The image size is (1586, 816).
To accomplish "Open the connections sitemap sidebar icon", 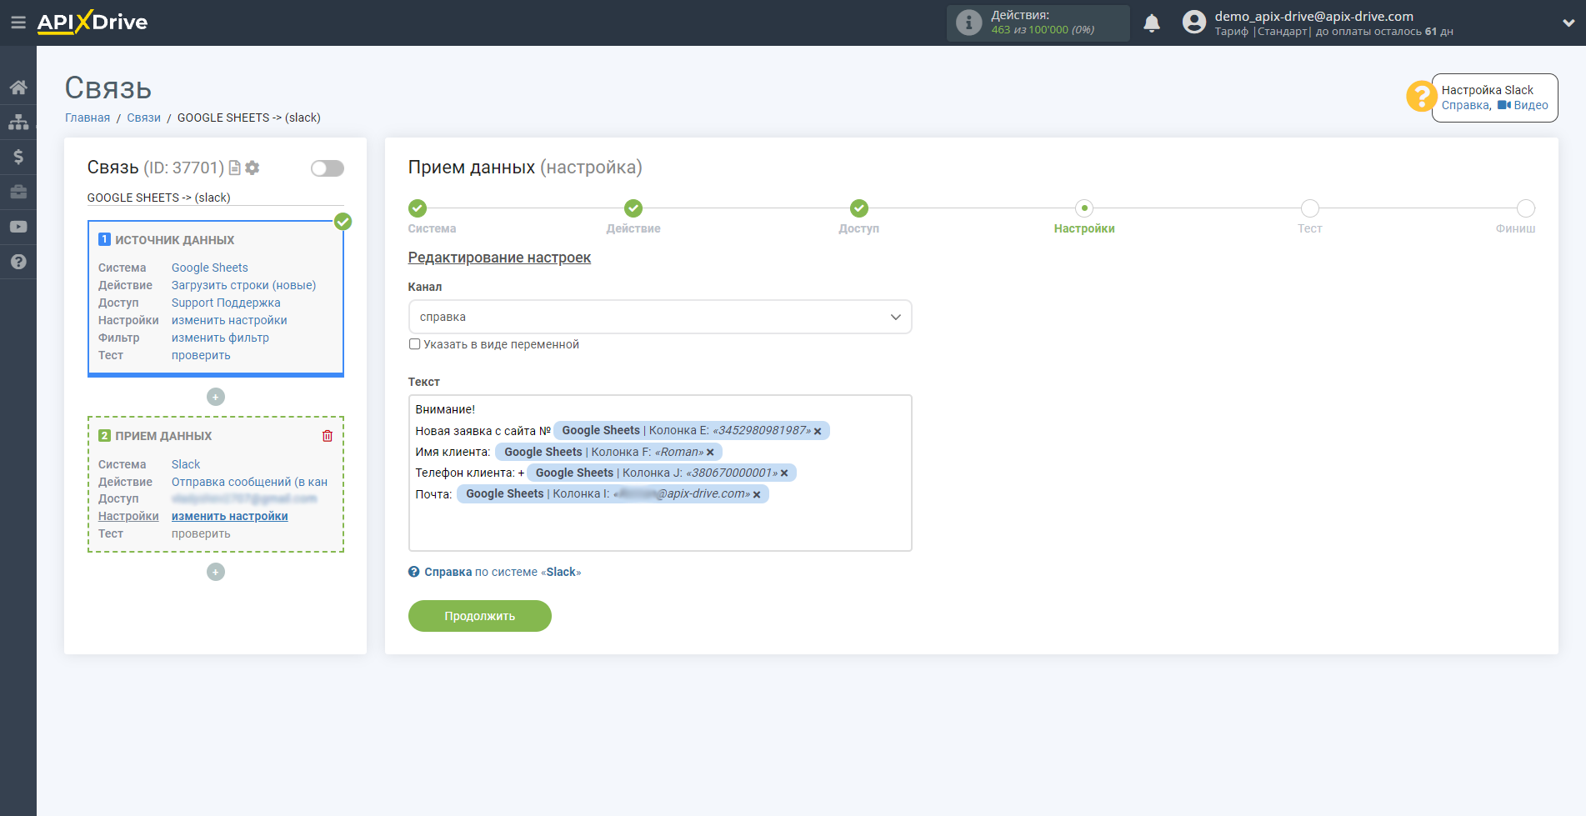I will 18,122.
